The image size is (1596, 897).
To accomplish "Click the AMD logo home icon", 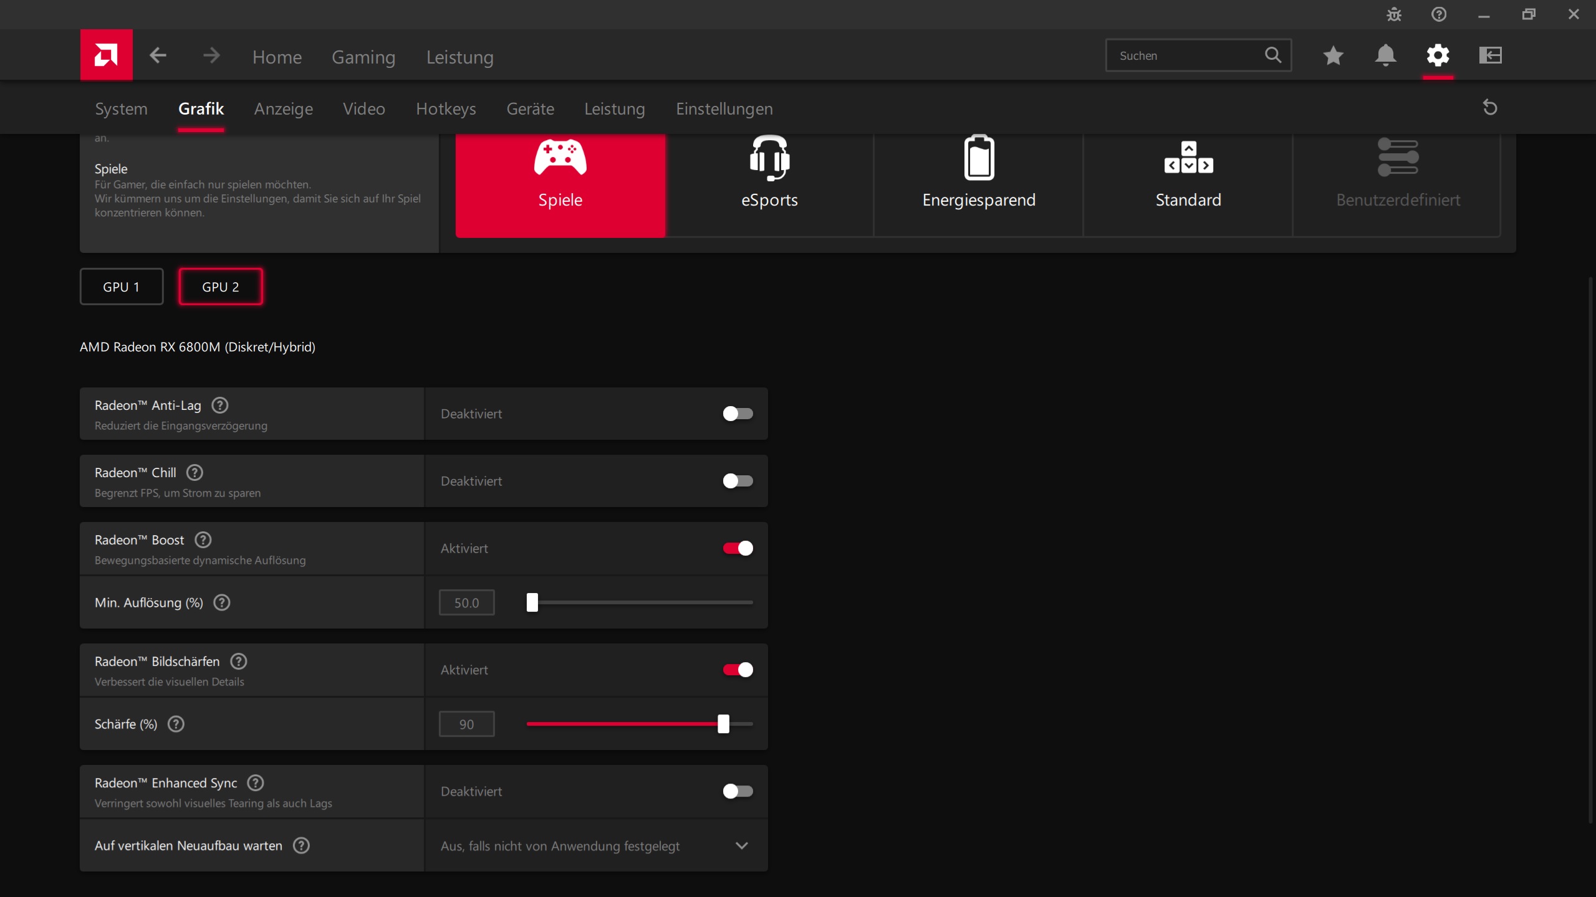I will [x=106, y=55].
